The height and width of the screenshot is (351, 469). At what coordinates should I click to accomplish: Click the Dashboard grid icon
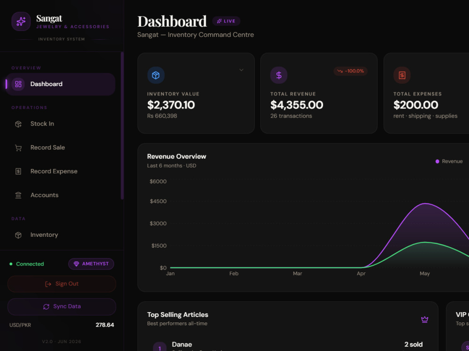click(18, 84)
